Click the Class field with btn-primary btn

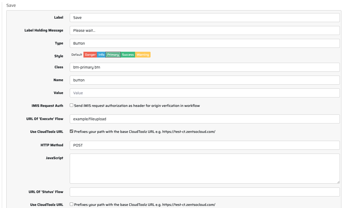[x=205, y=67]
